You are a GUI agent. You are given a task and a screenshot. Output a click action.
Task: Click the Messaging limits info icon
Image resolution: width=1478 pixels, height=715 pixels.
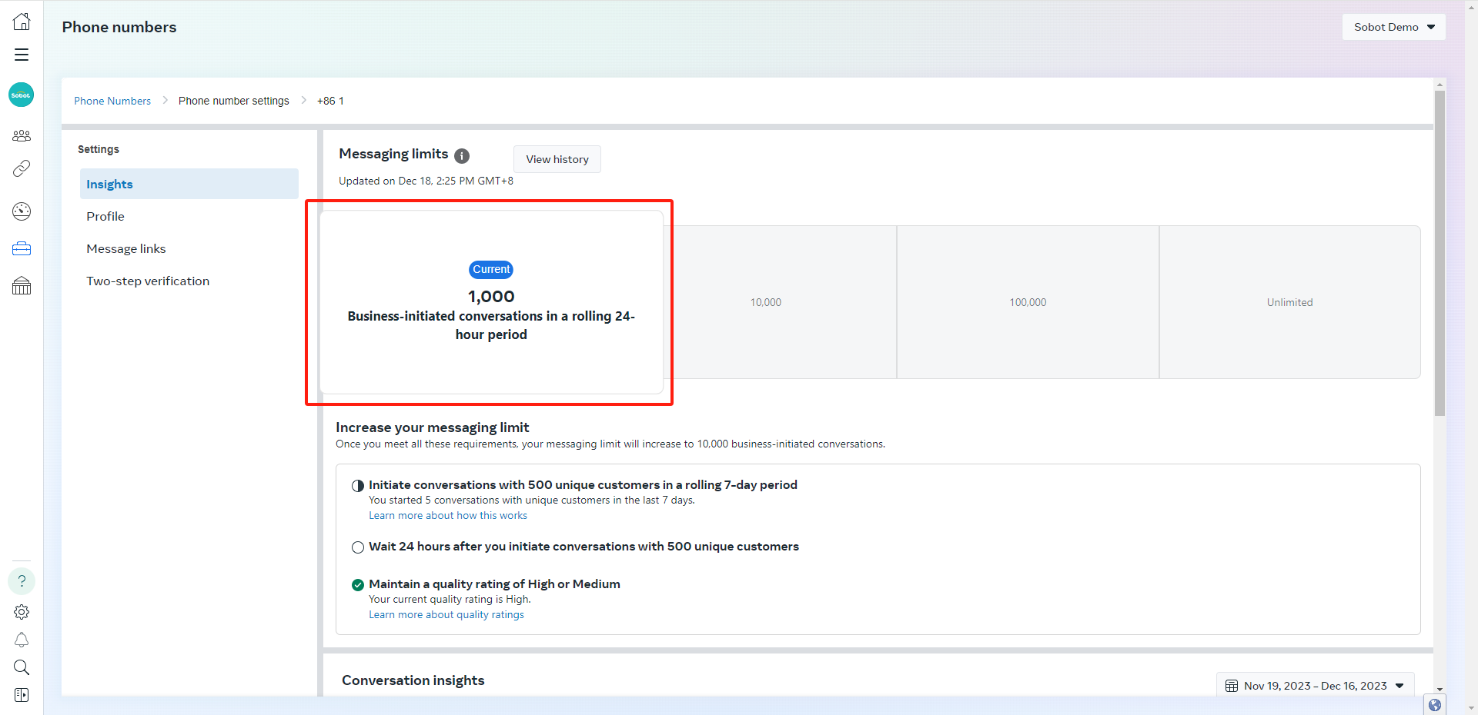pos(462,156)
